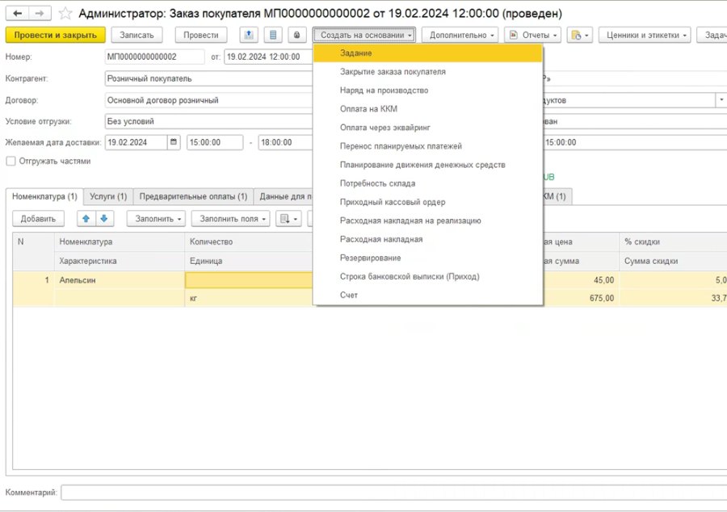The height and width of the screenshot is (512, 727).
Task: Add document to favorites with star
Action: click(65, 14)
